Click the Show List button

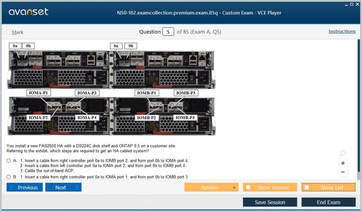[329, 187]
